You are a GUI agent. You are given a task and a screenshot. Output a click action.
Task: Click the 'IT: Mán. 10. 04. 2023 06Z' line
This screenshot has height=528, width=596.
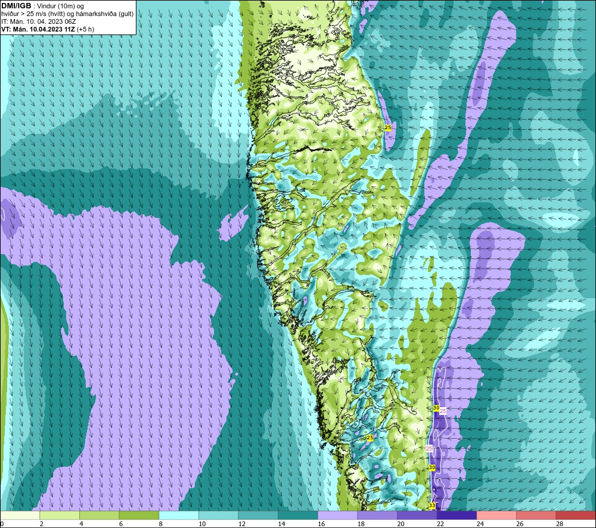coord(38,21)
